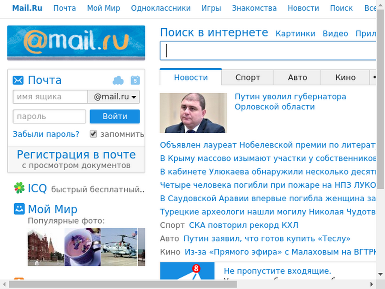
Task: Click the Забыли пароль? link
Action: tap(46, 134)
